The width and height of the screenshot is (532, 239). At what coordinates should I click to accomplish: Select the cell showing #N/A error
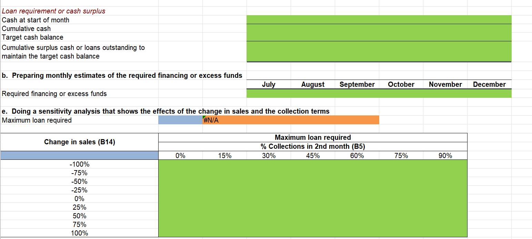(x=224, y=120)
